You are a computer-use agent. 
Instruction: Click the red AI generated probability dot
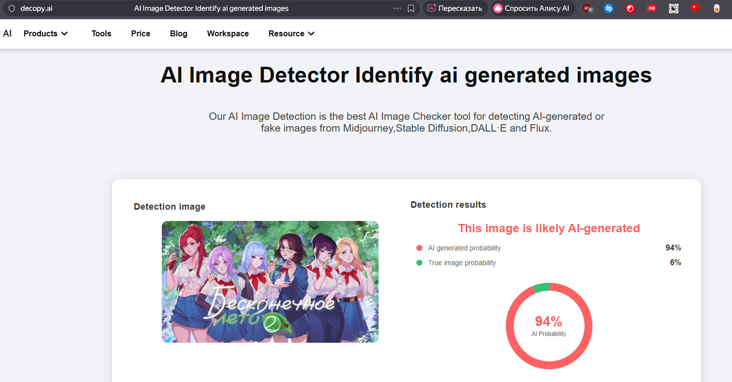(419, 248)
